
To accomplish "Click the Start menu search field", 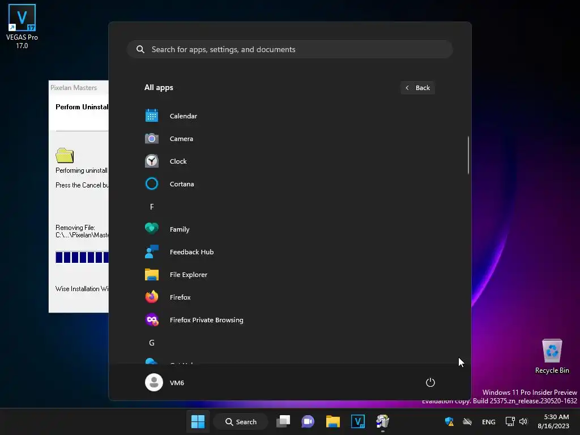I will coord(290,49).
